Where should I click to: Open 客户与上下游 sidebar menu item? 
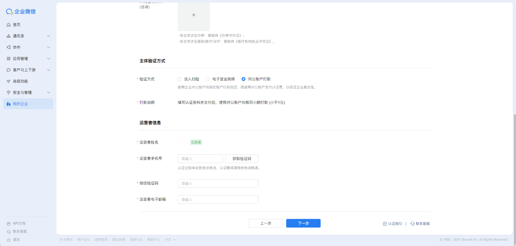24,70
